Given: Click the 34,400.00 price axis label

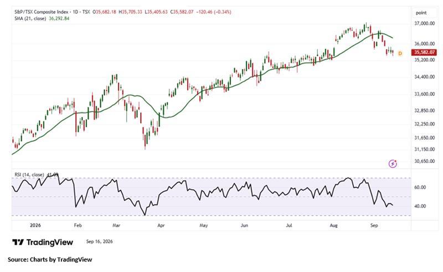Looking at the screenshot, I should coord(424,76).
